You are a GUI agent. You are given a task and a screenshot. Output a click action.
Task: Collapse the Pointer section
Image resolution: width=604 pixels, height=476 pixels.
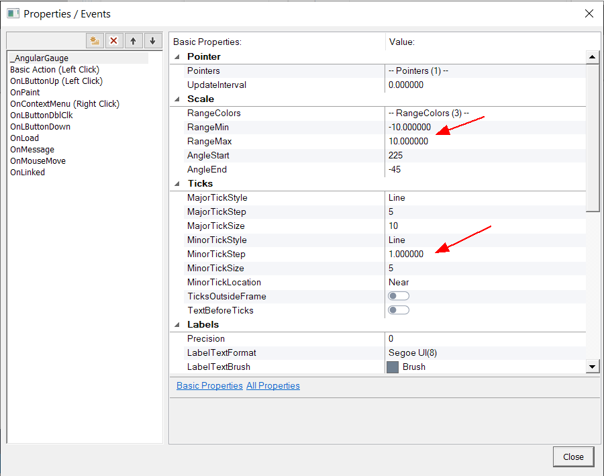tap(177, 57)
